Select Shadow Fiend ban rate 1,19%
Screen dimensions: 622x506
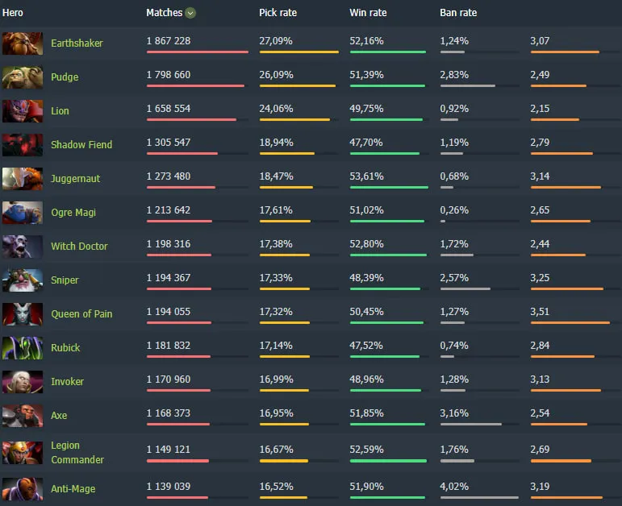click(x=454, y=143)
